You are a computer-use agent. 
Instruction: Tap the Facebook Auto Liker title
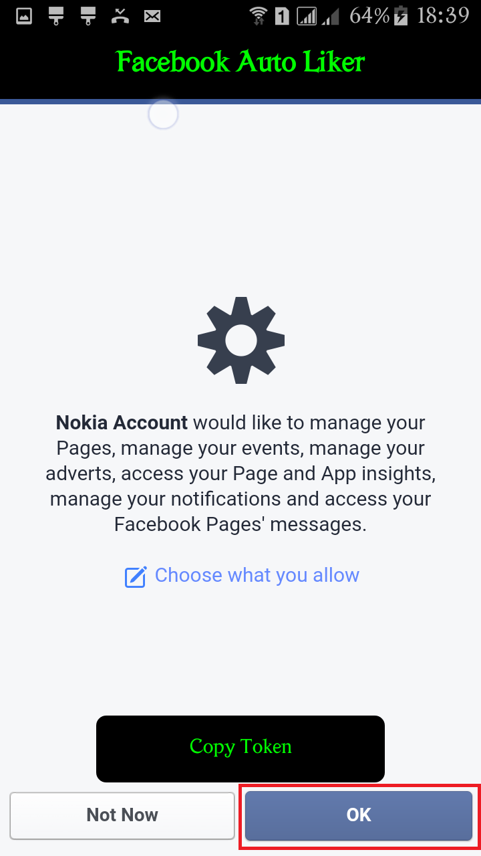240,62
